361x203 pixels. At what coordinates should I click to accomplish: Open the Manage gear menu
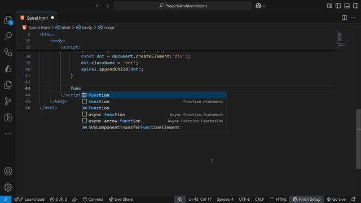(x=8, y=187)
